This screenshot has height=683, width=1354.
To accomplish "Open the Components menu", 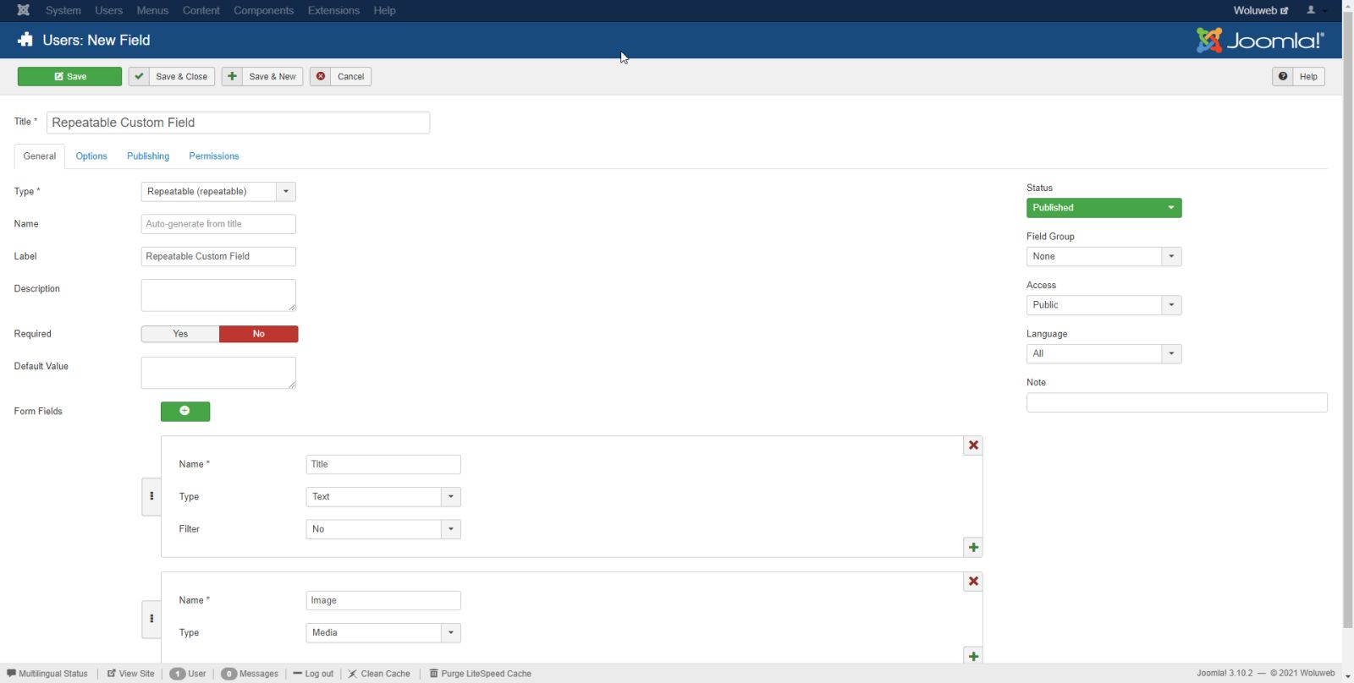I will (x=264, y=10).
